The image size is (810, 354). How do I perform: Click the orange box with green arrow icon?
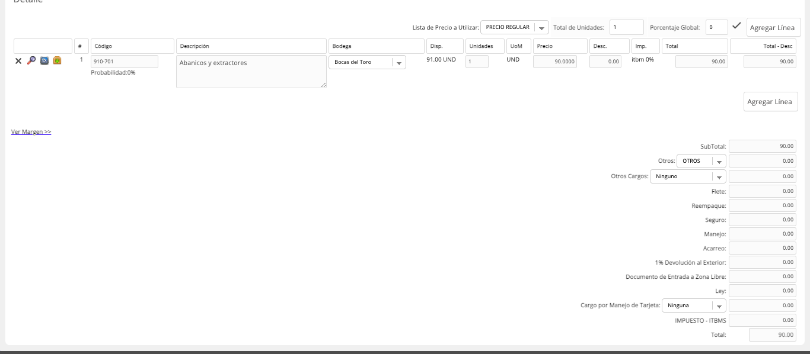click(x=58, y=60)
